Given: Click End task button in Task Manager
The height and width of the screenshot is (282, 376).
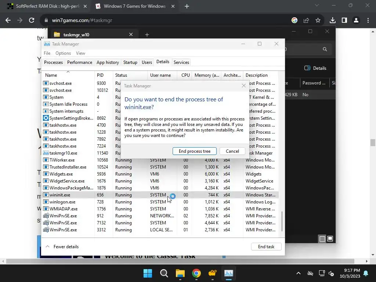Looking at the screenshot, I should [x=266, y=246].
